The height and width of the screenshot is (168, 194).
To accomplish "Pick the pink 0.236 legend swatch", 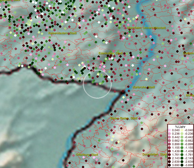I will [x=169, y=134].
